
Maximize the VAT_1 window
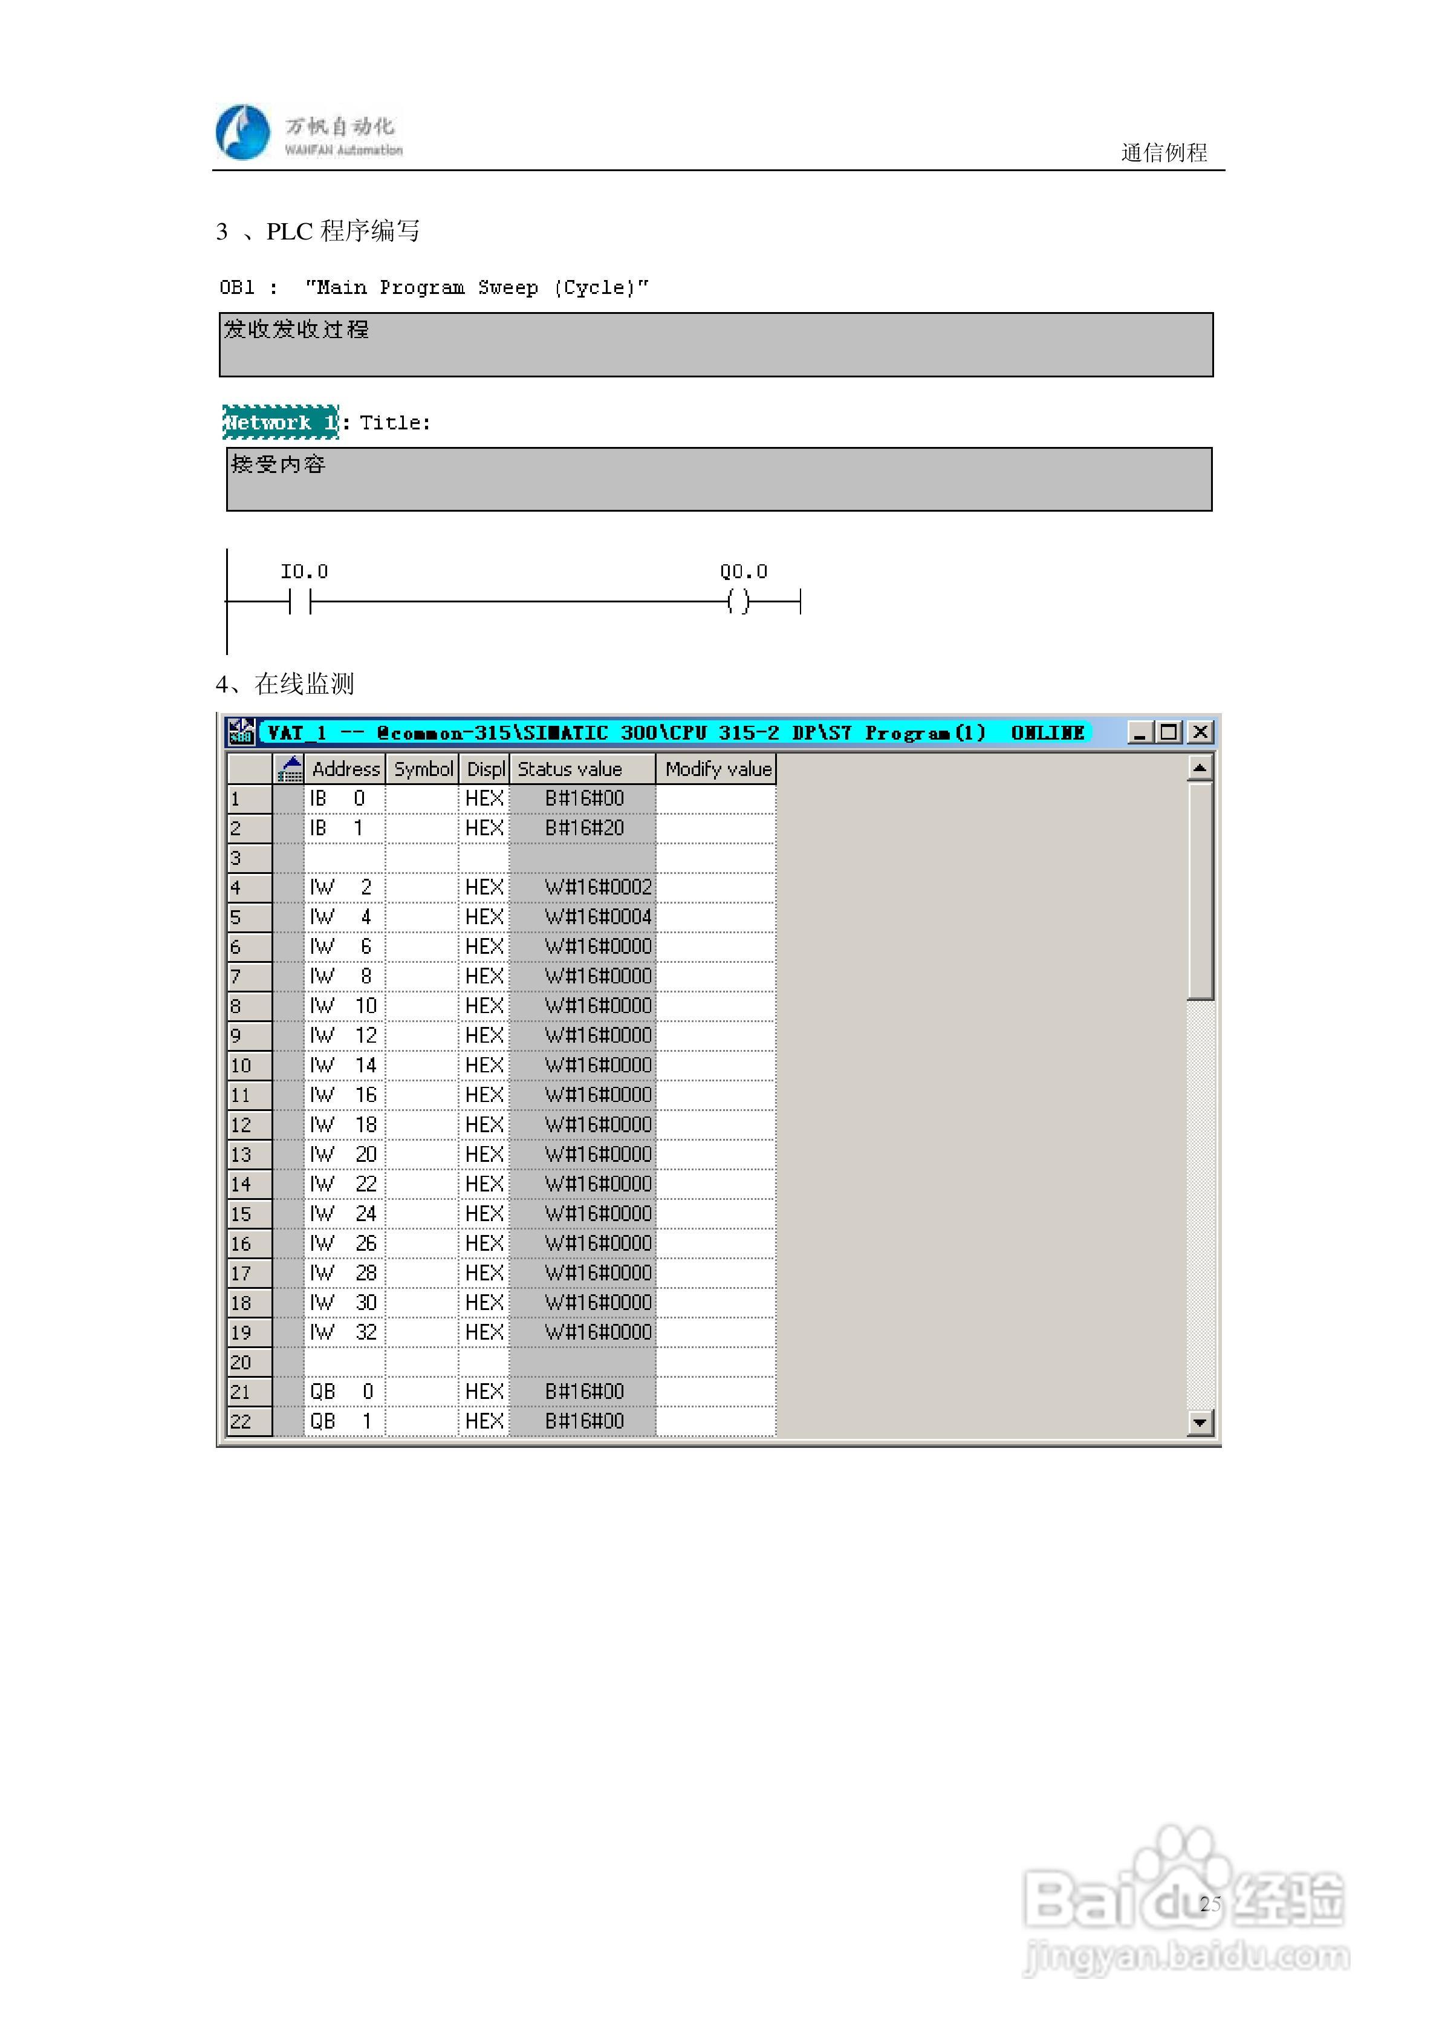point(1168,732)
